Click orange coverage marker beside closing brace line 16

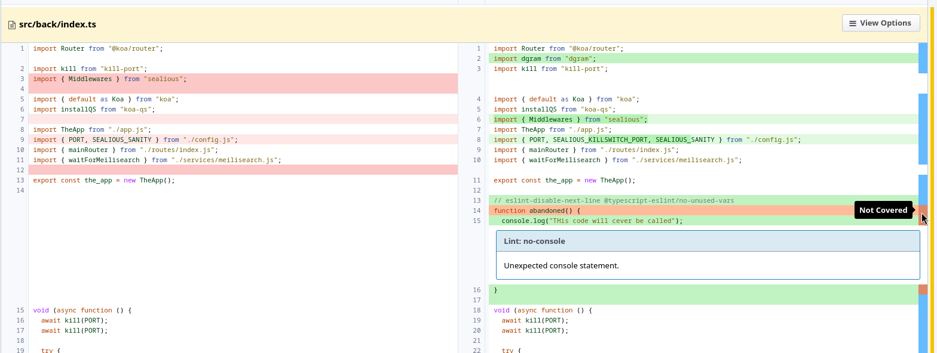pos(923,290)
